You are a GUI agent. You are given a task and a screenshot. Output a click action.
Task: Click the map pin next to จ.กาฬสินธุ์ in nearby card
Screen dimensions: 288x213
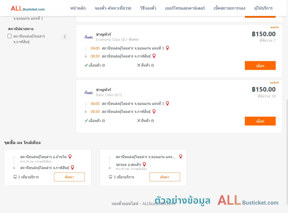(73, 167)
